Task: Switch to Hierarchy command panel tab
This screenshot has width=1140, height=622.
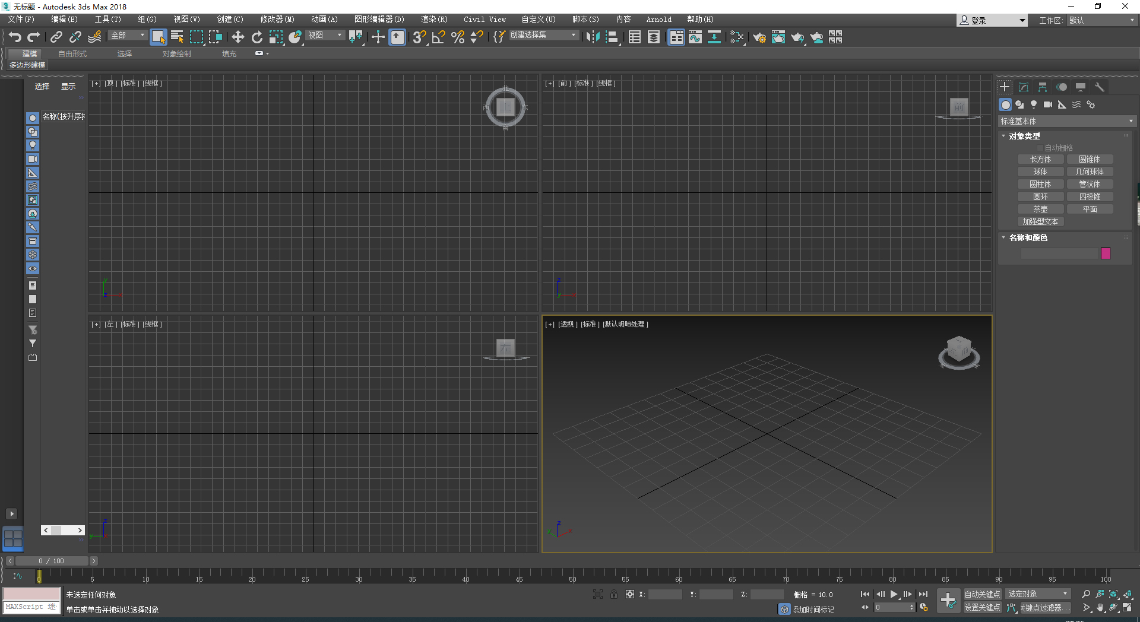Action: (x=1043, y=87)
